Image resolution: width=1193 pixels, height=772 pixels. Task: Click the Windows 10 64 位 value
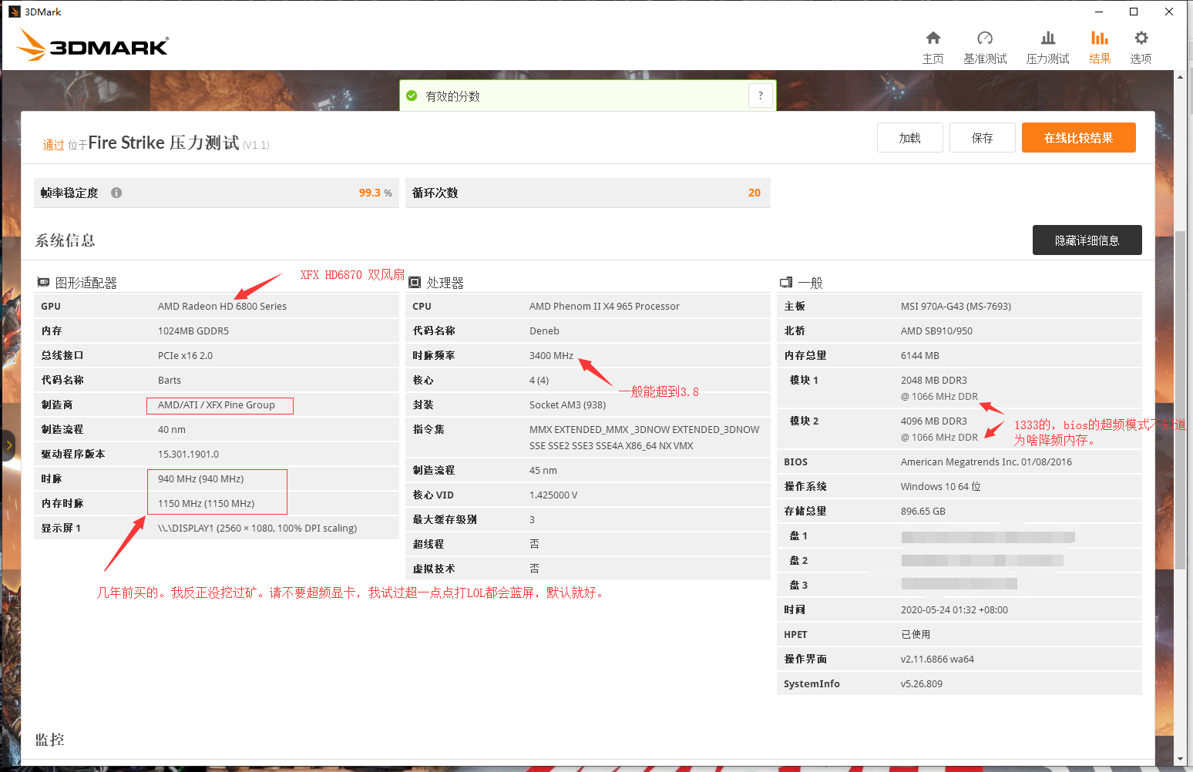pos(940,486)
